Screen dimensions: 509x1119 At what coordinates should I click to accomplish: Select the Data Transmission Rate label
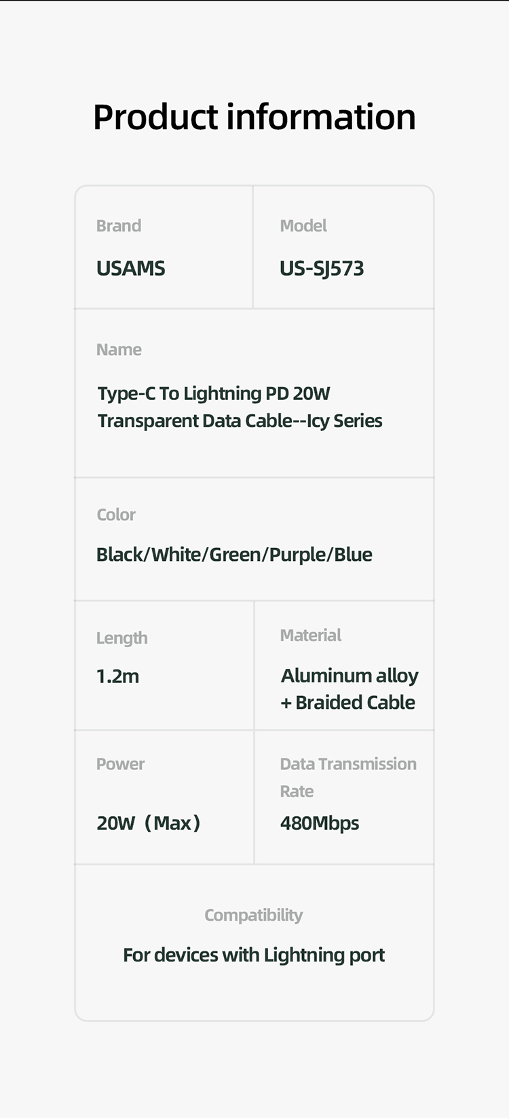coord(348,777)
